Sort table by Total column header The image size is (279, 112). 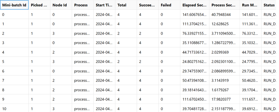pyautogui.click(x=126, y=5)
